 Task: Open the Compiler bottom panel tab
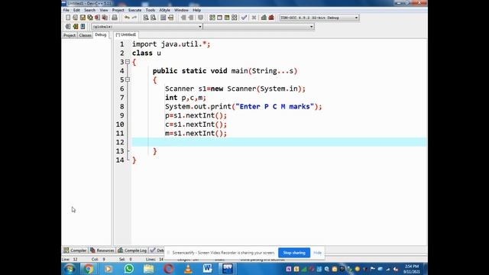75,251
